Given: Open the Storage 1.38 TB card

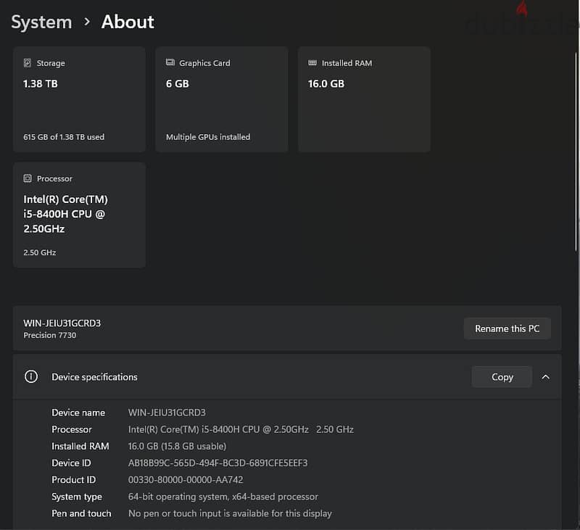Looking at the screenshot, I should [x=79, y=99].
